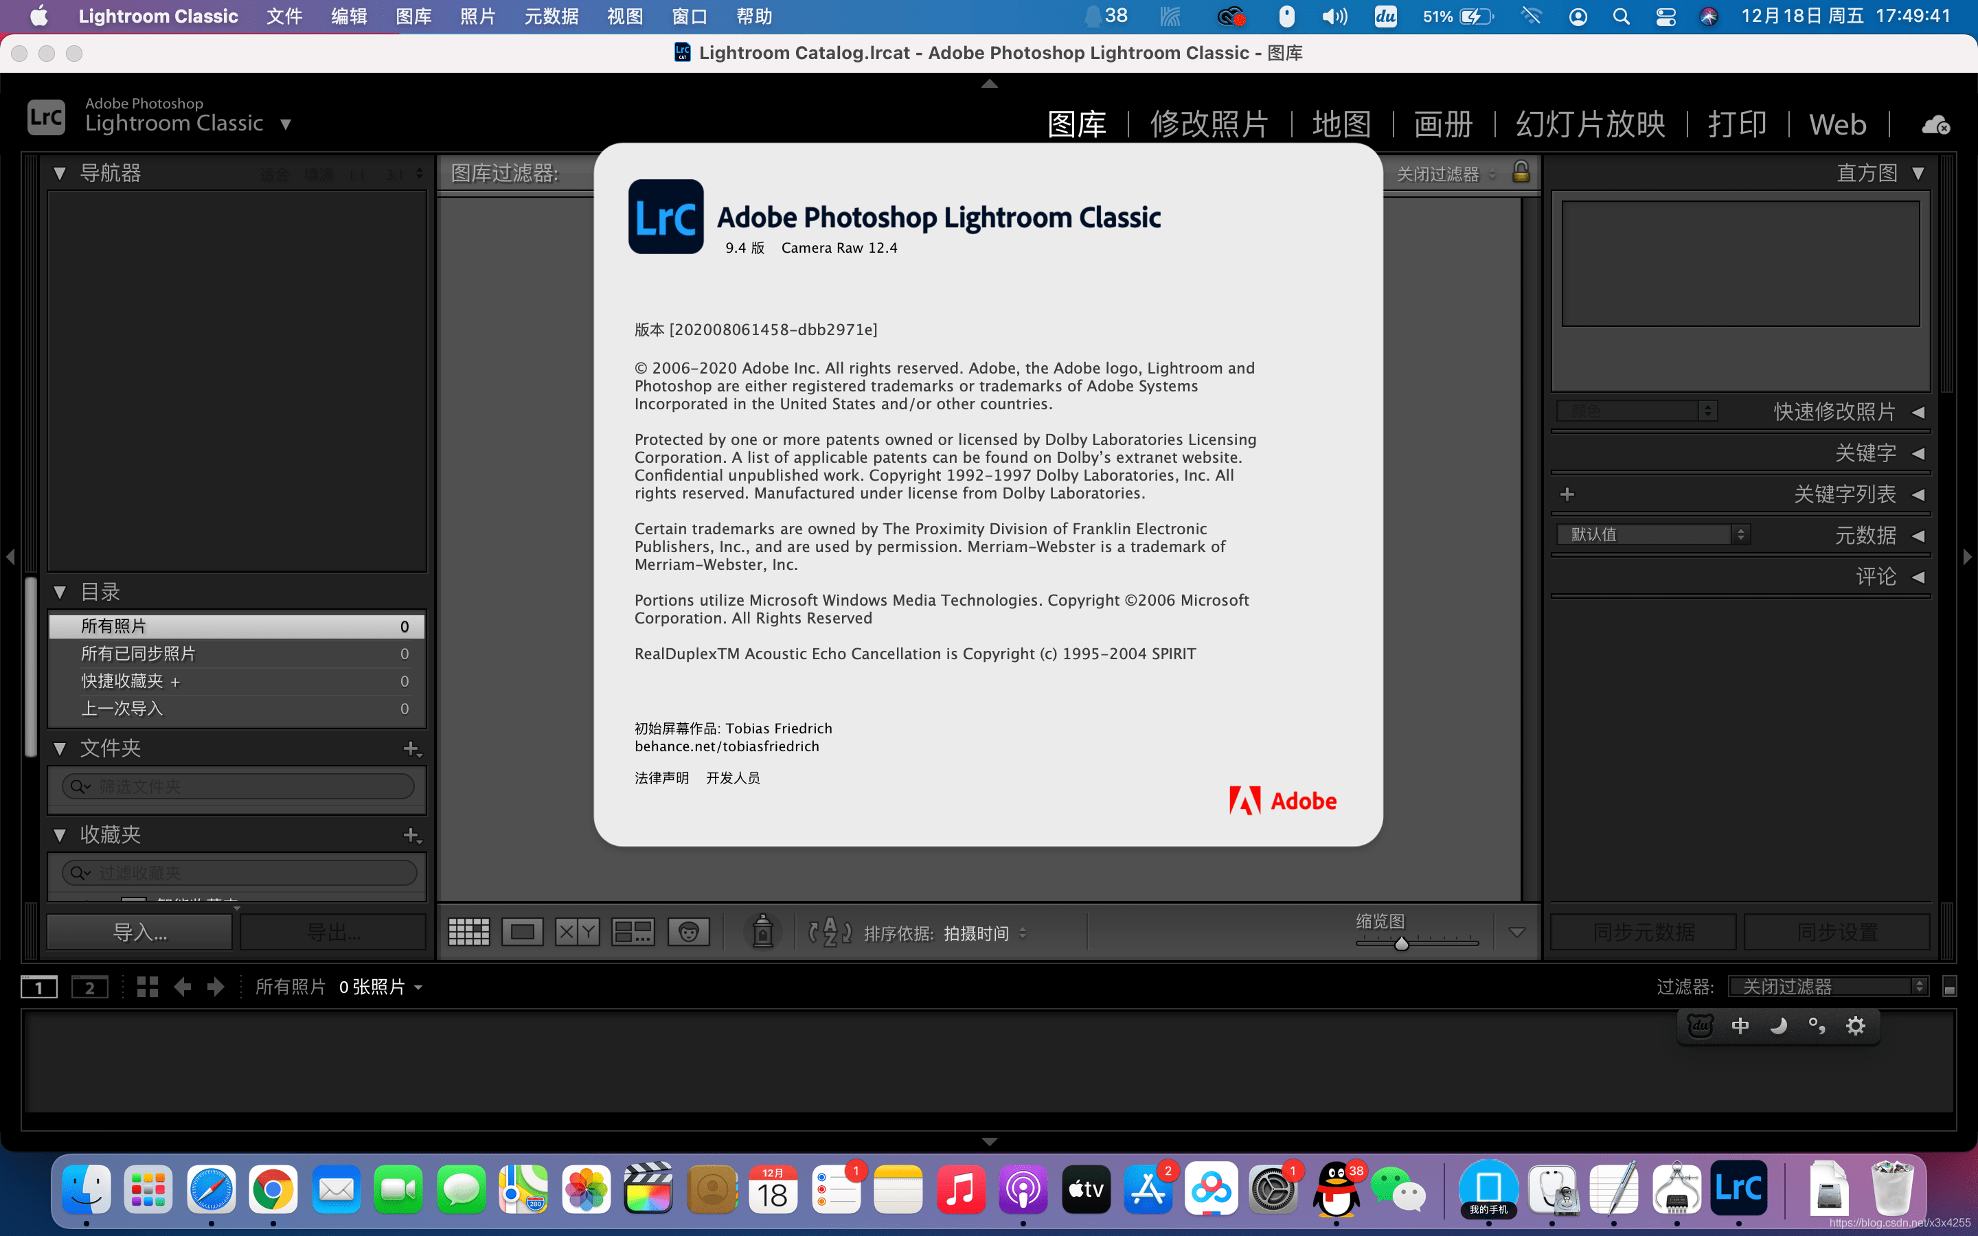Toggle filmstrip filter switch at far right
Viewport: 1978px width, 1236px height.
click(x=1949, y=987)
